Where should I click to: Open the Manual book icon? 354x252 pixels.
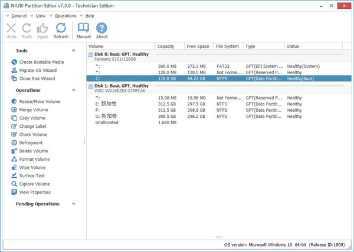tap(84, 28)
